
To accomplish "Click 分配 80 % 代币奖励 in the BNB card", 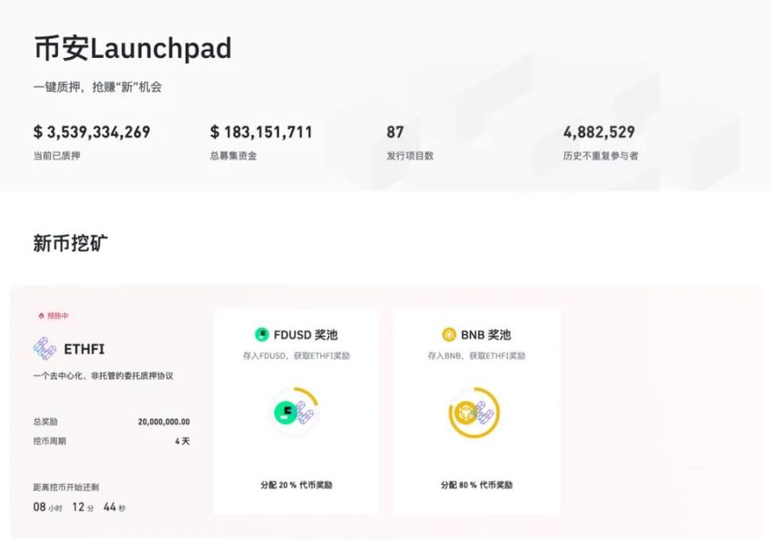I will point(477,485).
